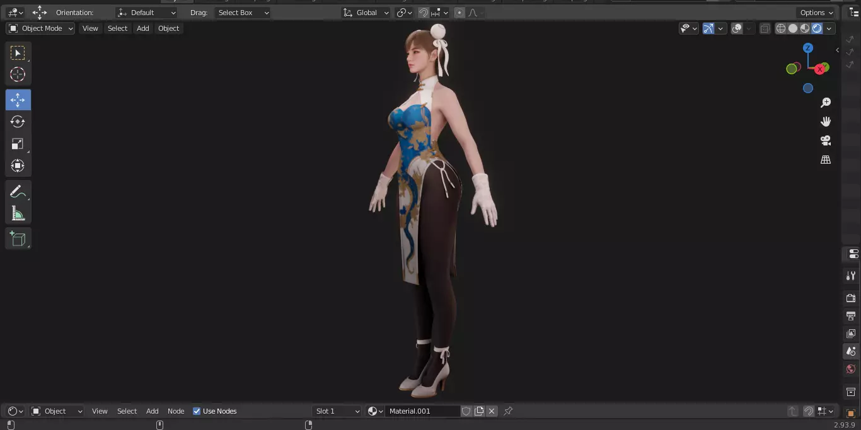Open shader editor Add menu
Viewport: 861px width, 430px height.
(x=153, y=411)
